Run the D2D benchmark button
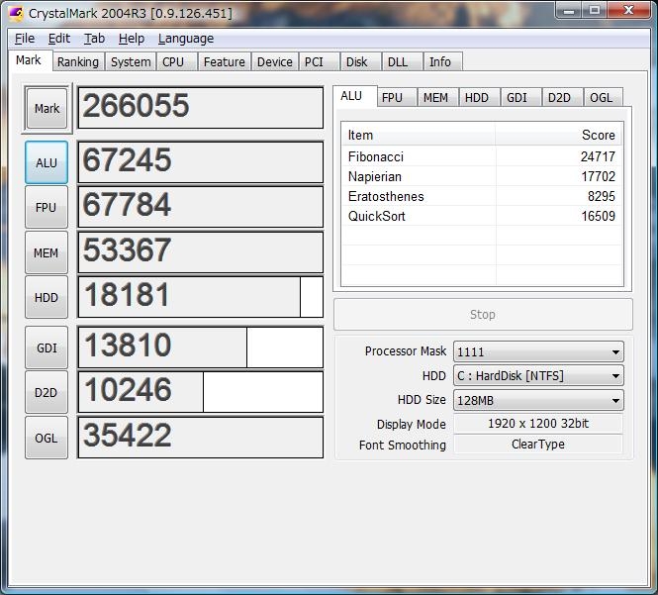The height and width of the screenshot is (595, 658). pyautogui.click(x=47, y=392)
